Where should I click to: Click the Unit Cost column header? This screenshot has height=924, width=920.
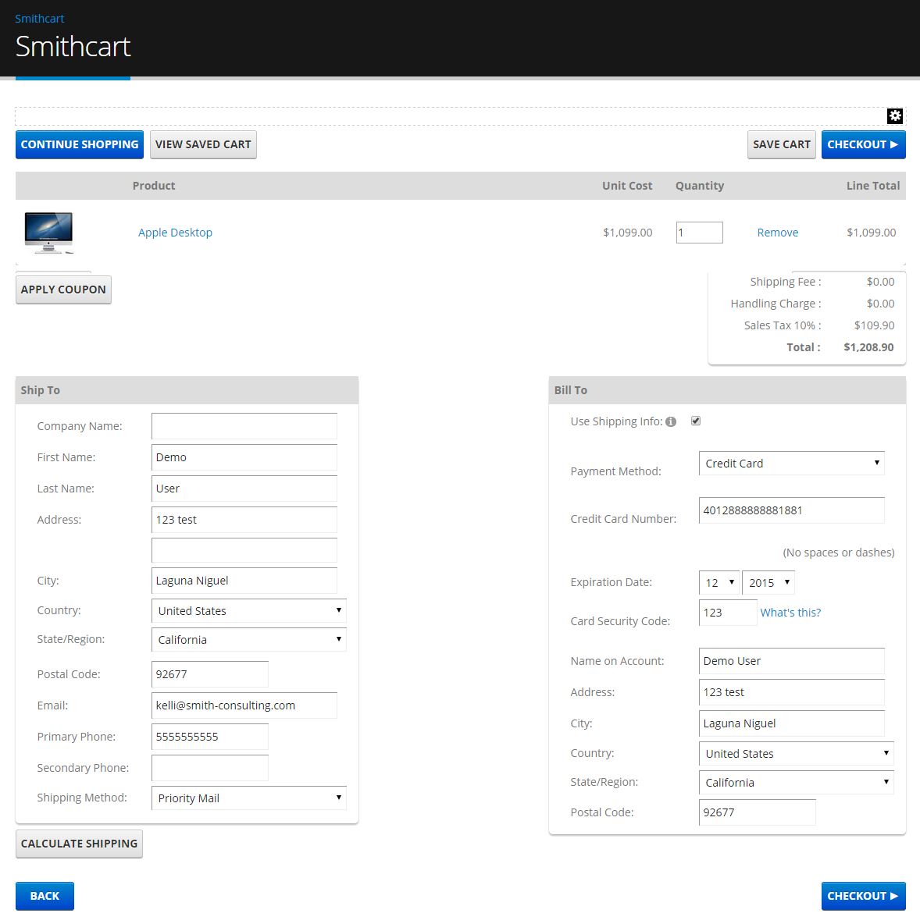627,187
